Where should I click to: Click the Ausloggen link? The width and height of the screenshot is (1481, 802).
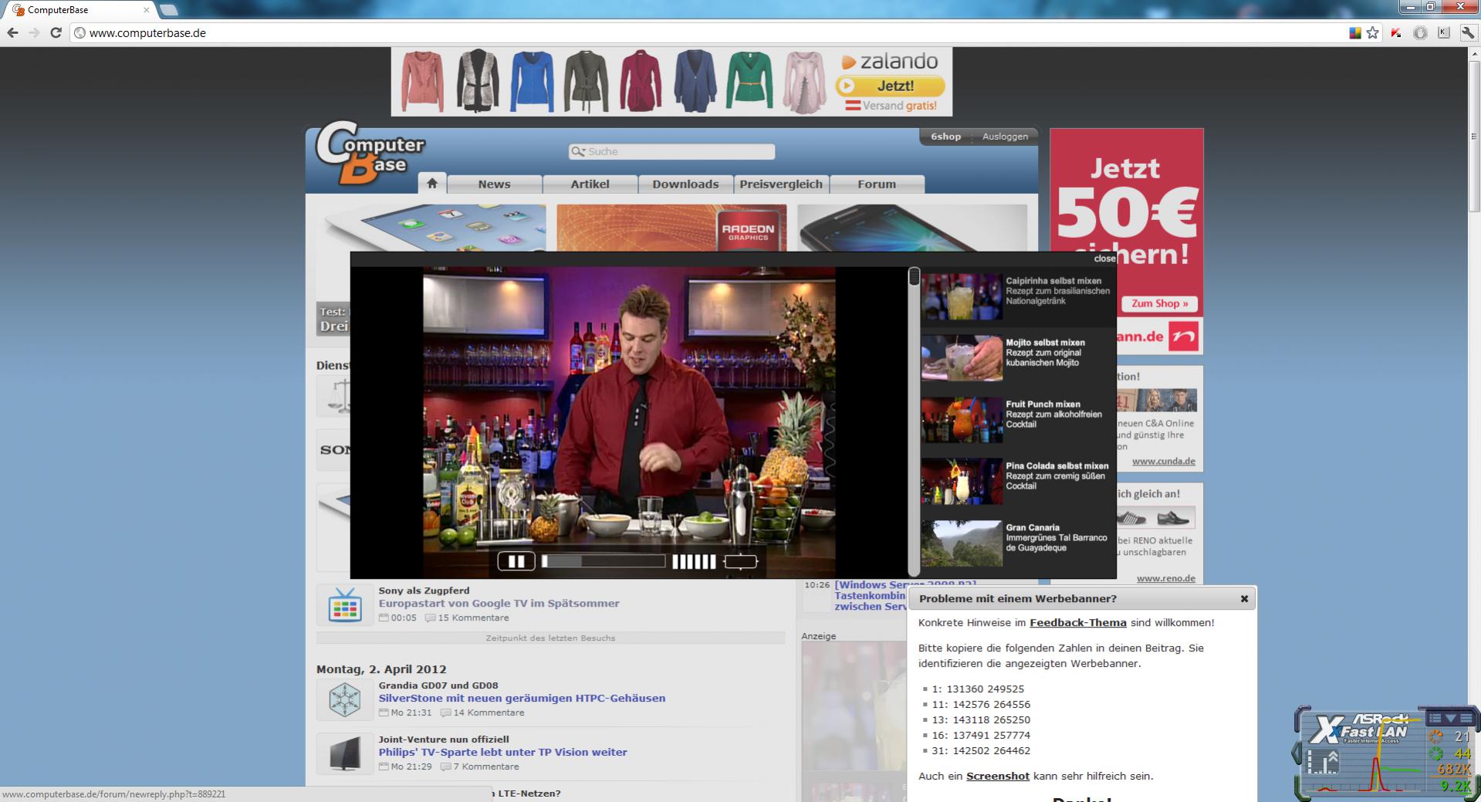(1005, 136)
